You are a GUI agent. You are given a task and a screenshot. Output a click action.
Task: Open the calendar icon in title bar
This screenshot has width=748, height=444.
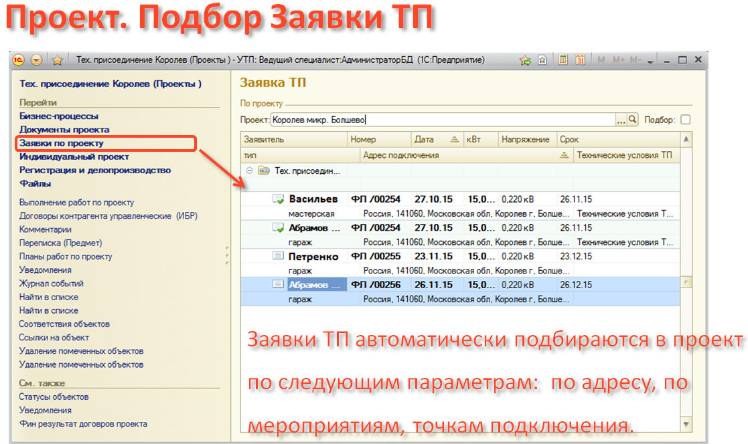pos(580,60)
